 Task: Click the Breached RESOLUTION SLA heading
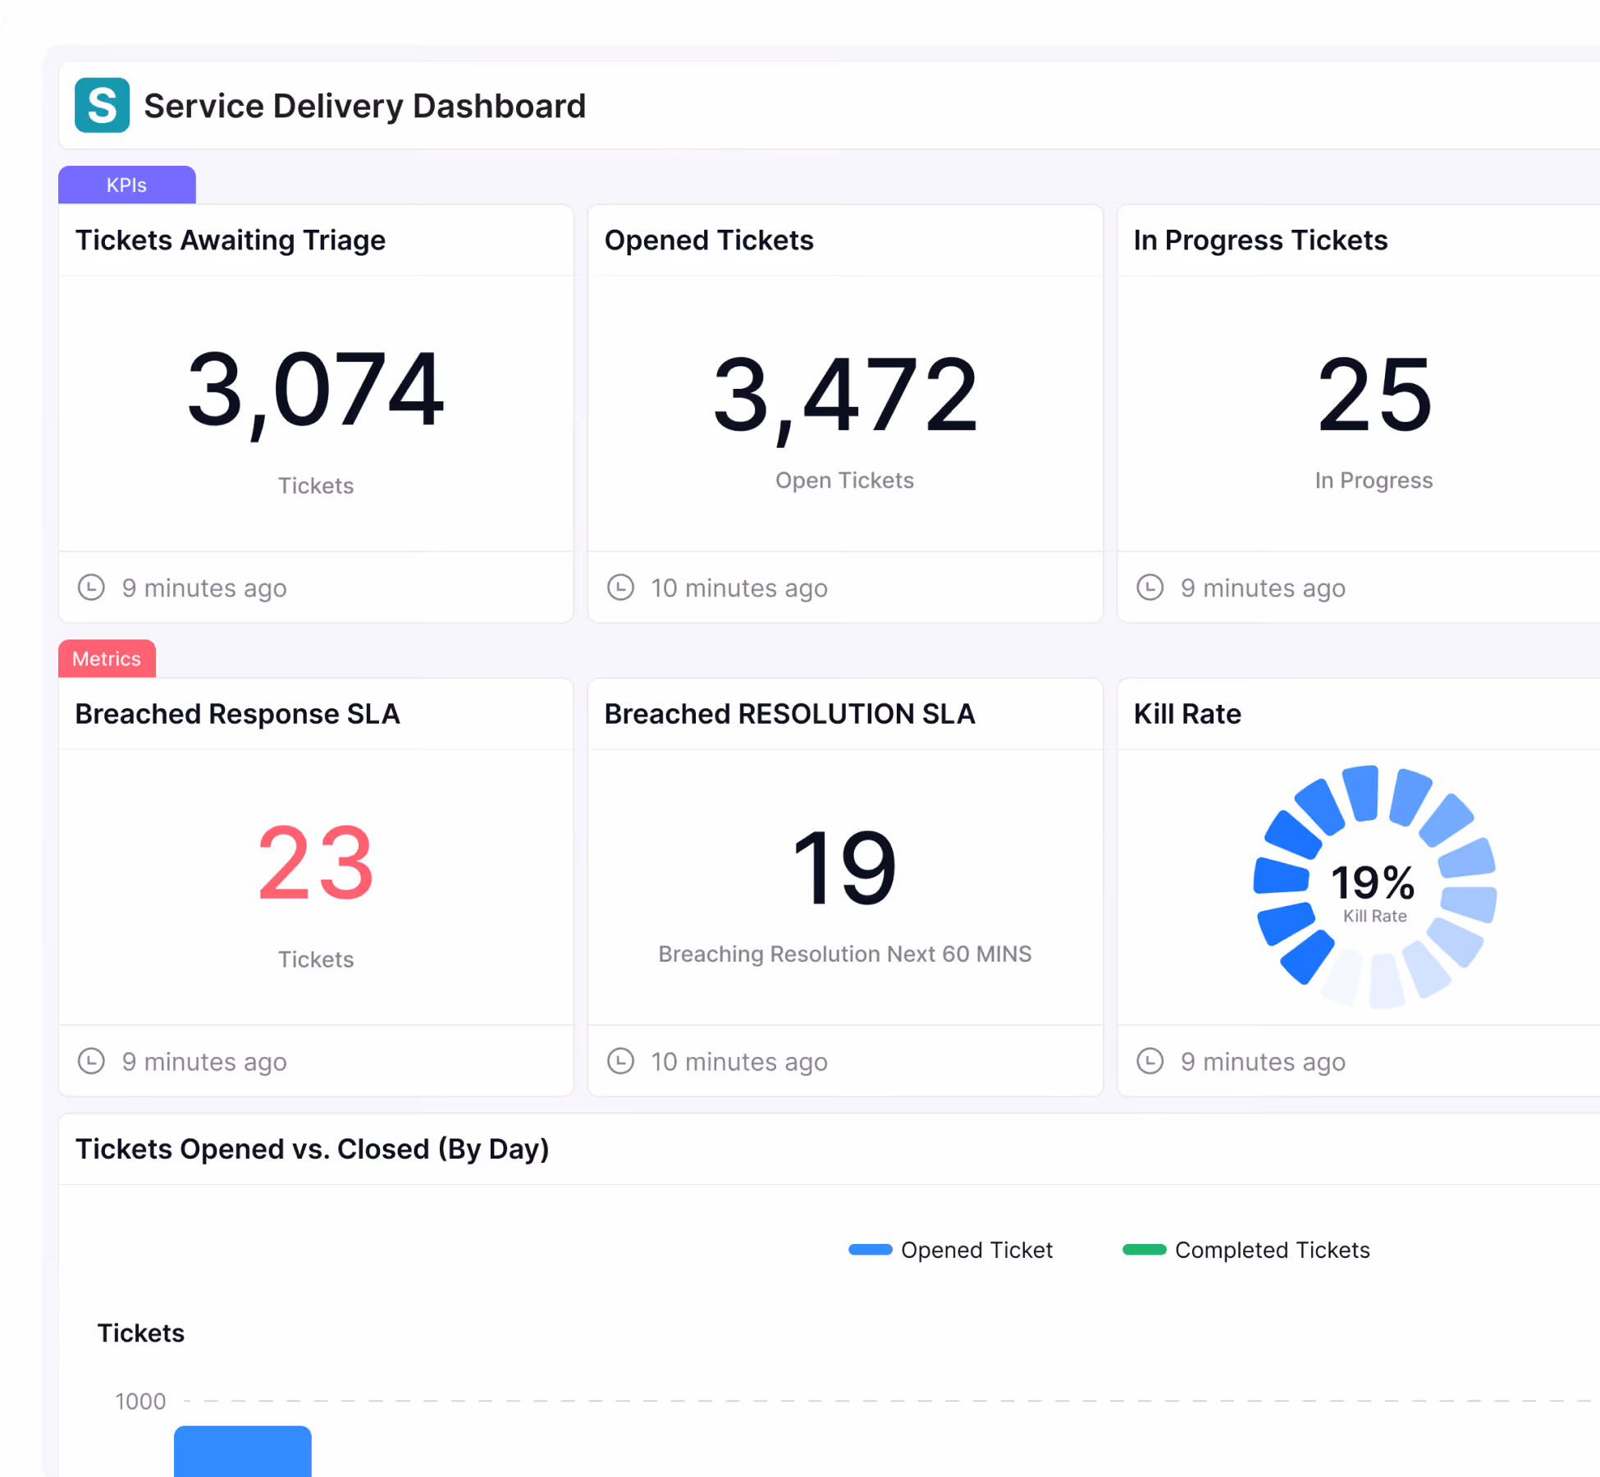(789, 714)
